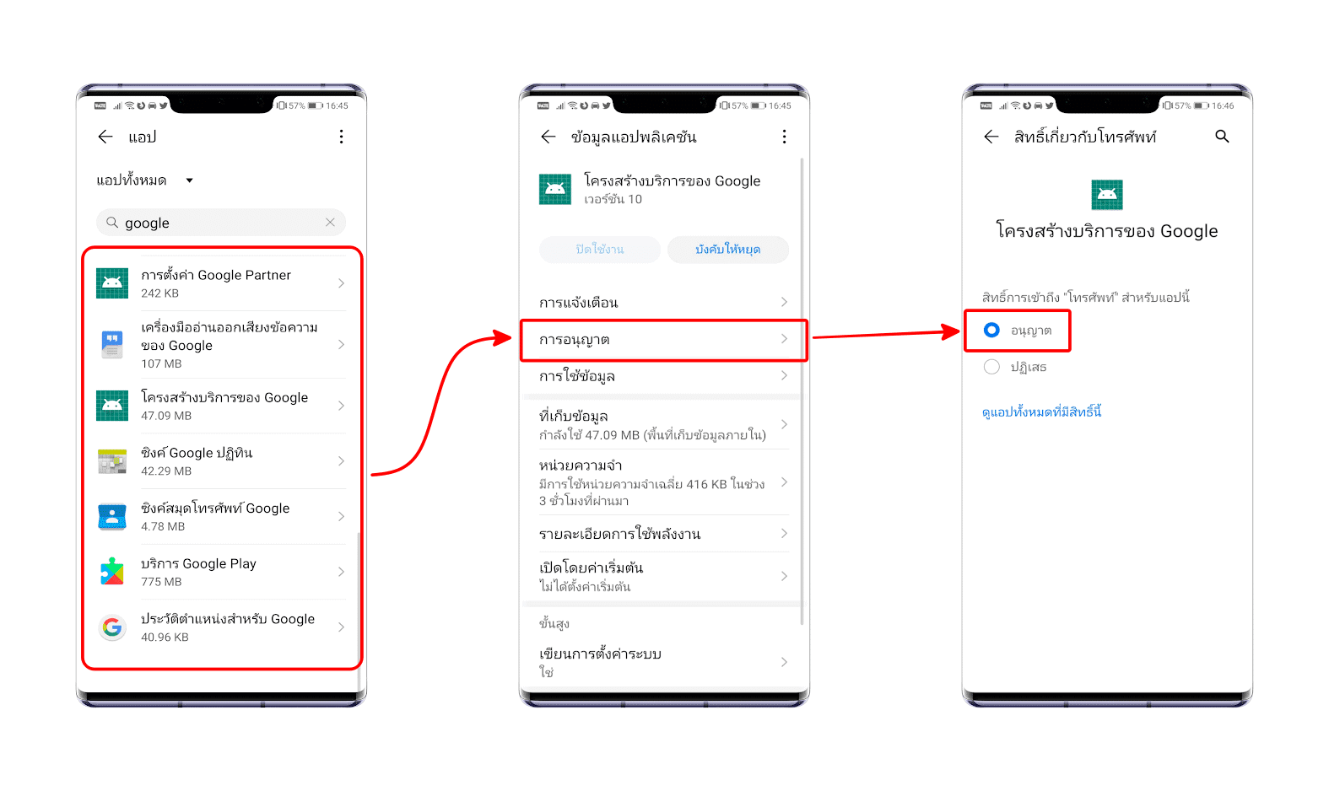Clear the google search text
The width and height of the screenshot is (1329, 791).
coord(330,223)
